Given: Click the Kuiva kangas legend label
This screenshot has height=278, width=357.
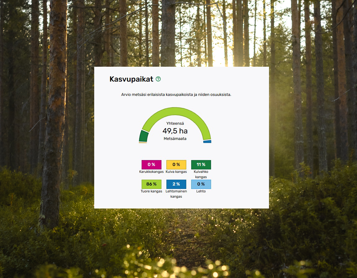Looking at the screenshot, I should [x=176, y=172].
